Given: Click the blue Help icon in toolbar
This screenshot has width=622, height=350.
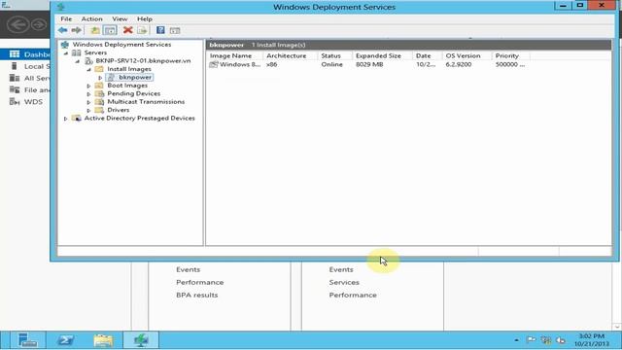Looking at the screenshot, I should pos(160,30).
